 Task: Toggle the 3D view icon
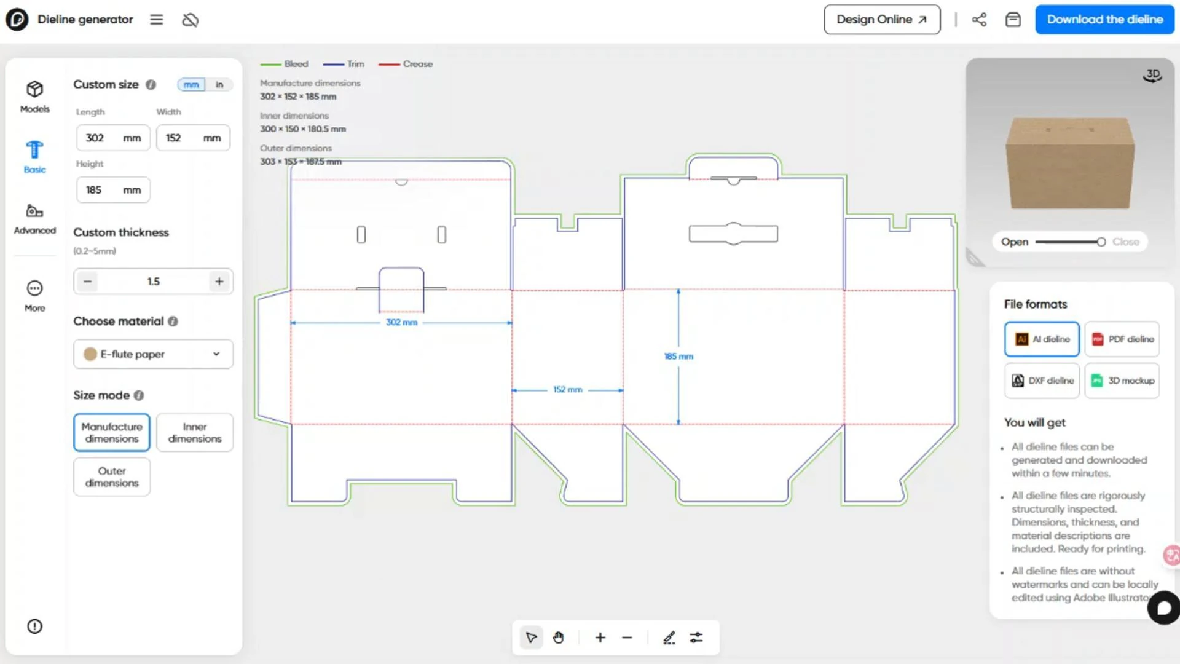[1152, 76]
